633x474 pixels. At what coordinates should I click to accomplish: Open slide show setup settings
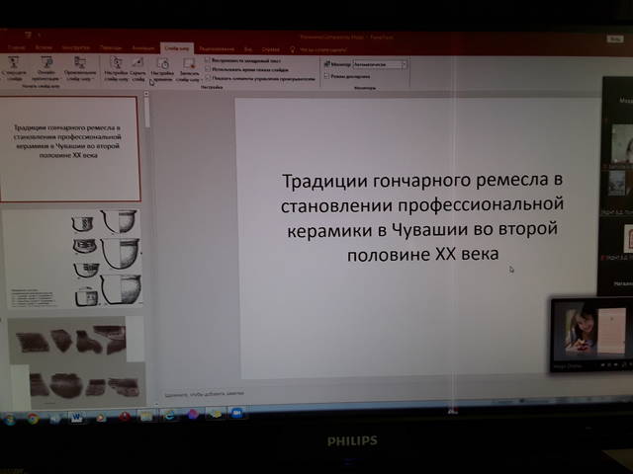[116, 69]
